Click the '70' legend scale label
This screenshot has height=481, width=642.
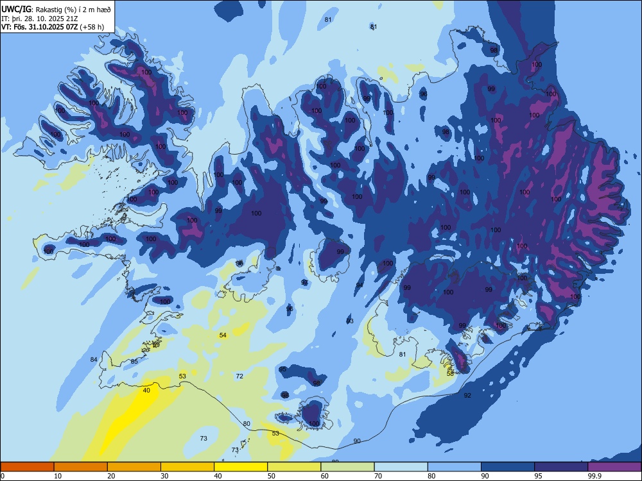click(378, 476)
